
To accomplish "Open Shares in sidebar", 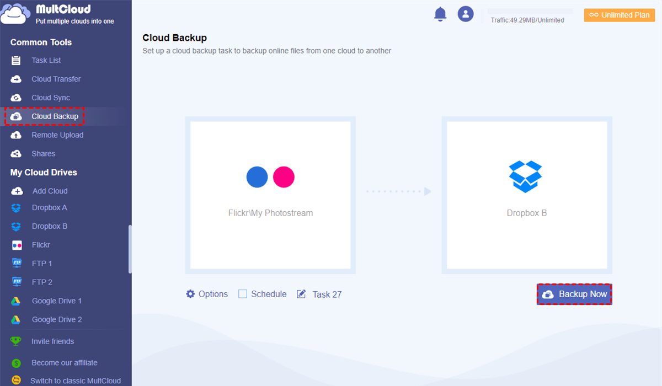I will click(x=44, y=154).
